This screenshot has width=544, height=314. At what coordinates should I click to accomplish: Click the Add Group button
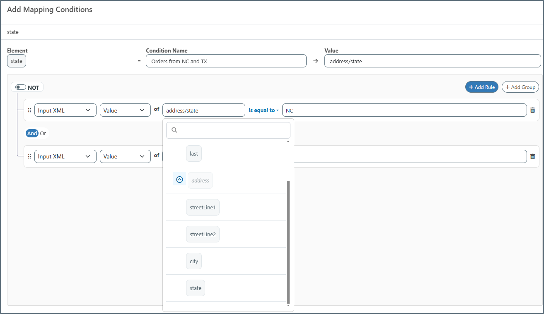(x=520, y=87)
